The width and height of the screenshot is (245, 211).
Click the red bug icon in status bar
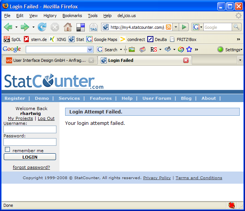click(232, 205)
